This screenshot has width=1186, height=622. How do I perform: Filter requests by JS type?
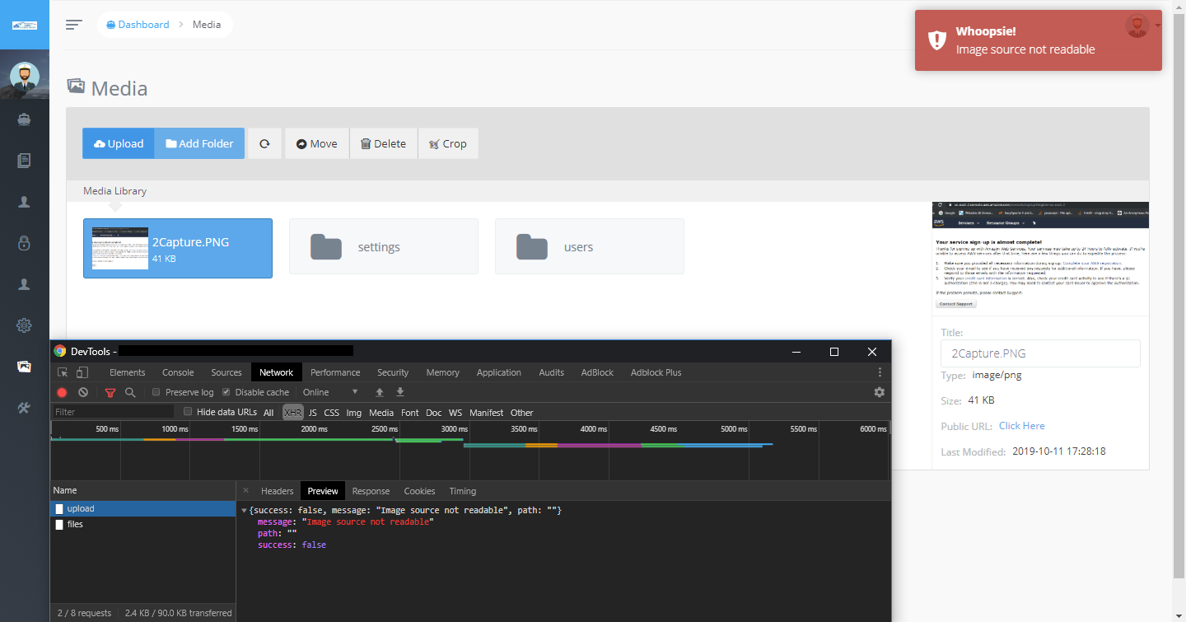click(312, 412)
